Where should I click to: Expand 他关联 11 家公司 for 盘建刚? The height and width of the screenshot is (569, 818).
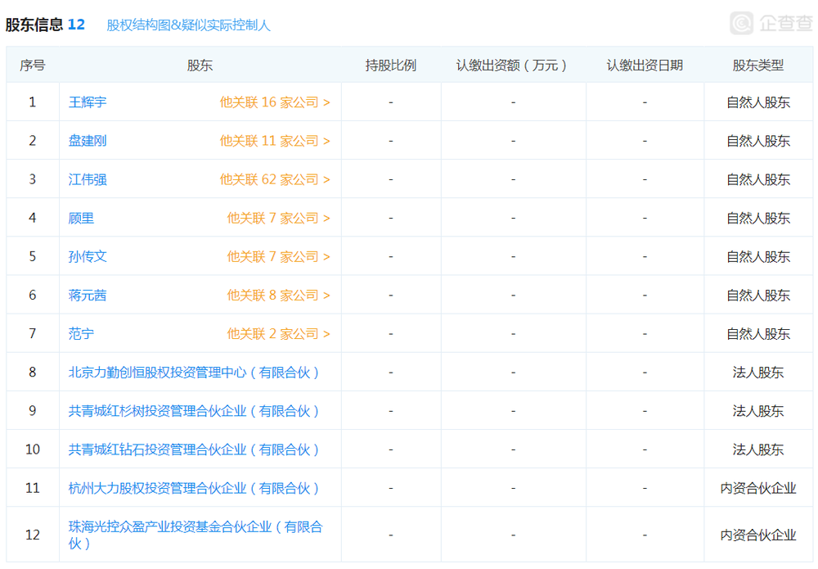point(275,141)
